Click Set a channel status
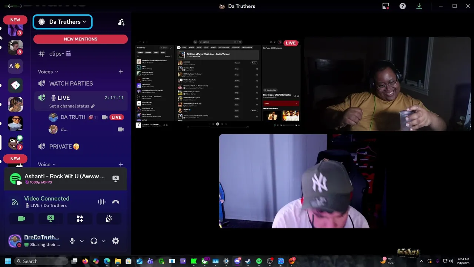This screenshot has height=267, width=474. pyautogui.click(x=69, y=106)
